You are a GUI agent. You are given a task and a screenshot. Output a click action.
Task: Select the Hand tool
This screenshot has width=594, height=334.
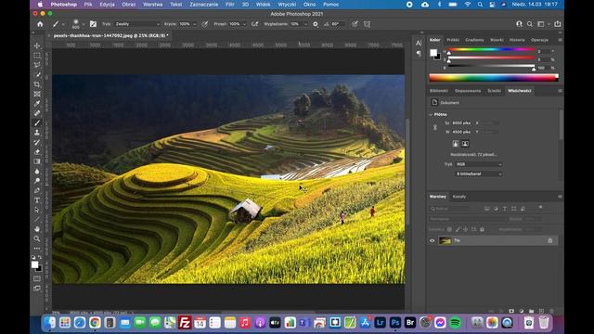(37, 229)
